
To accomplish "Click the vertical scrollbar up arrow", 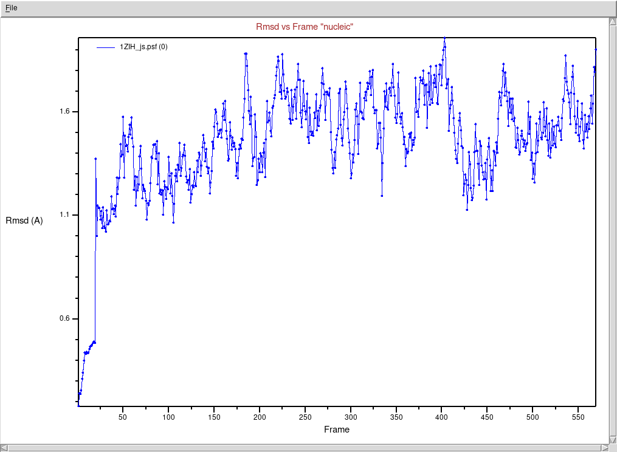I will [x=613, y=21].
